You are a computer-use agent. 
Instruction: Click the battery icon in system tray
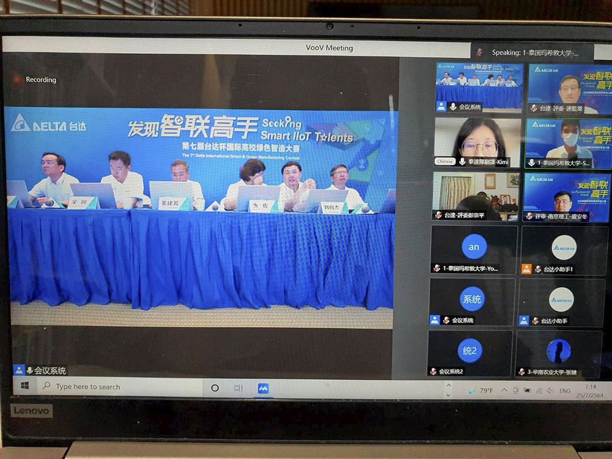pyautogui.click(x=528, y=390)
